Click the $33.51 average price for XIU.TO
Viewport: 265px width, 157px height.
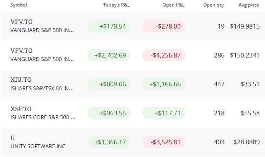[x=250, y=84]
